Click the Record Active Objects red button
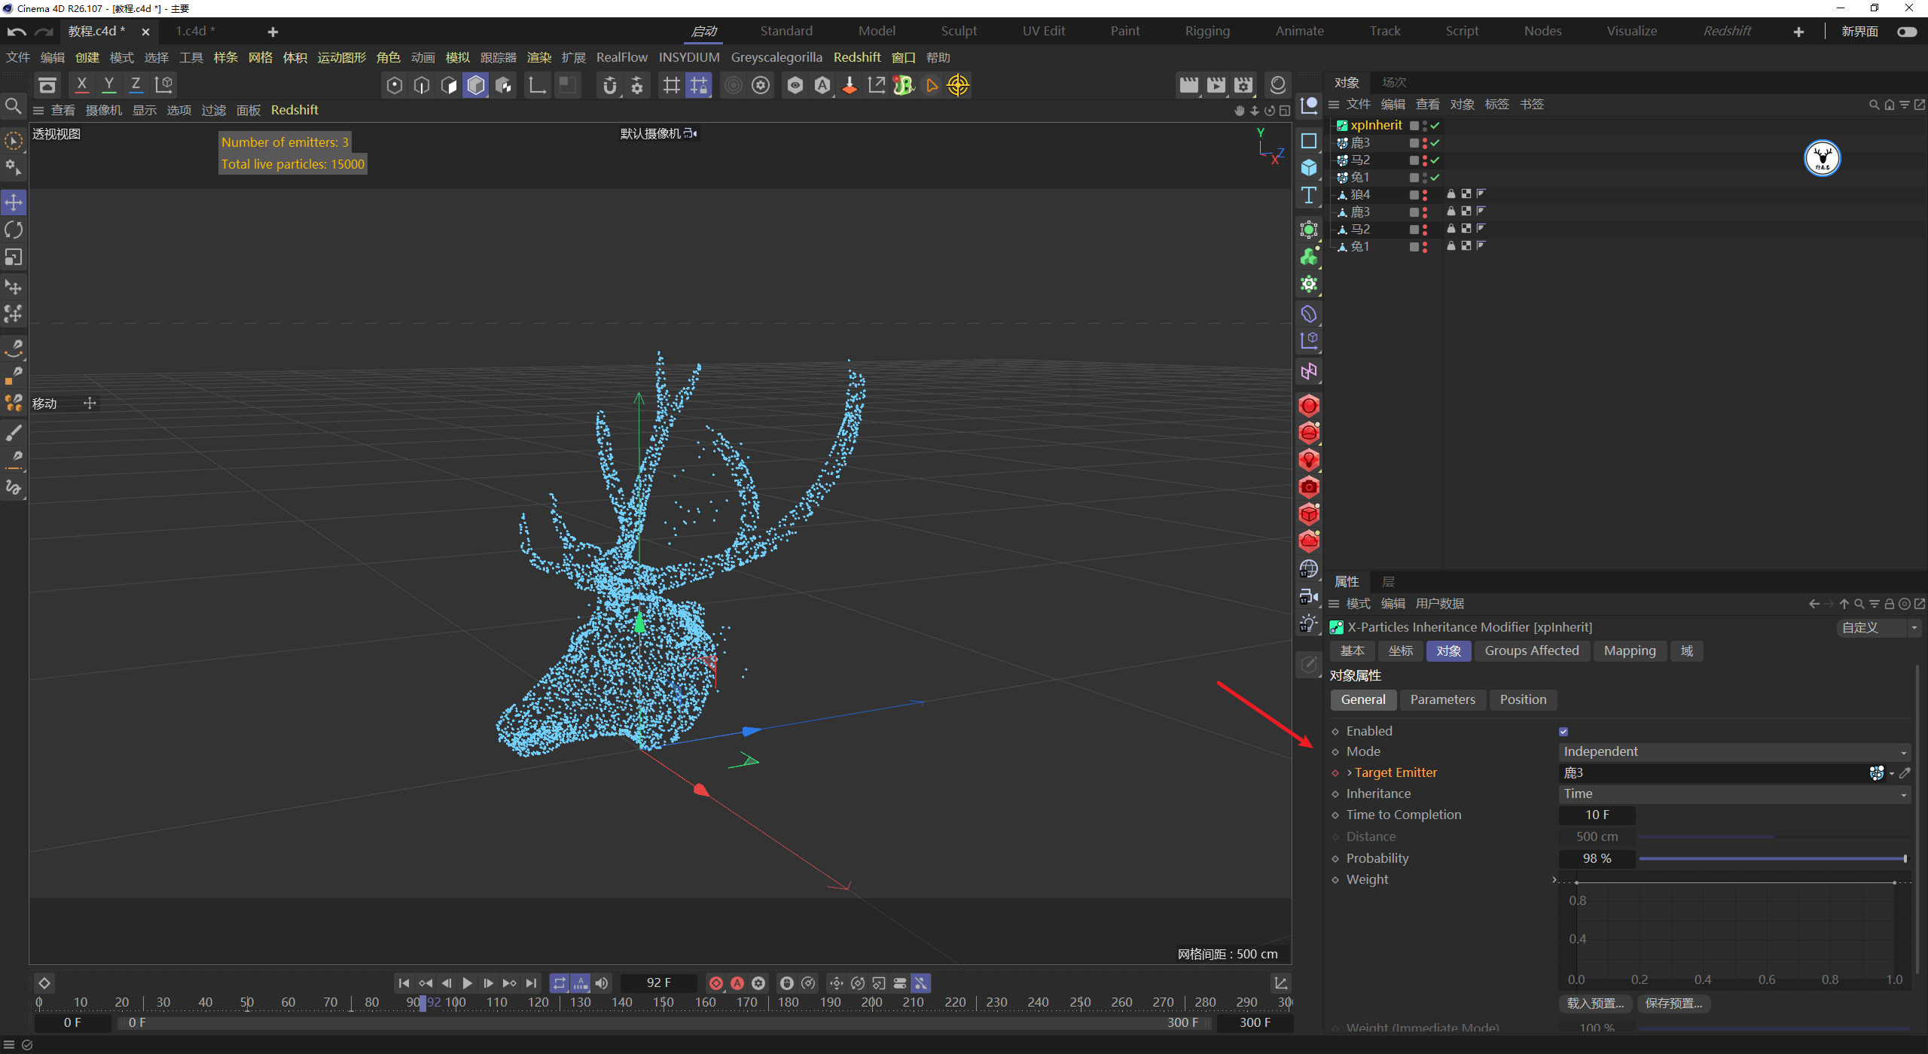Image resolution: width=1928 pixels, height=1054 pixels. (716, 983)
